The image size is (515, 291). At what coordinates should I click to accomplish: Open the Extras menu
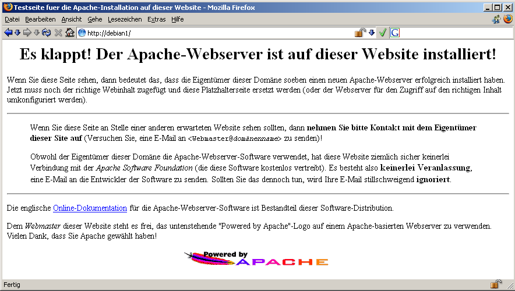(156, 19)
